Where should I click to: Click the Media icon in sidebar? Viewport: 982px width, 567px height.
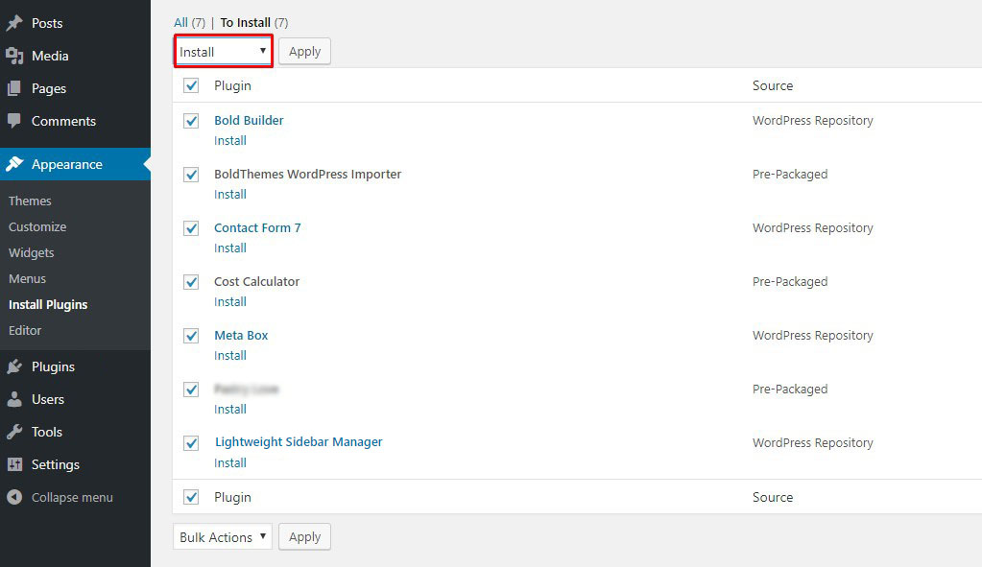pyautogui.click(x=14, y=56)
